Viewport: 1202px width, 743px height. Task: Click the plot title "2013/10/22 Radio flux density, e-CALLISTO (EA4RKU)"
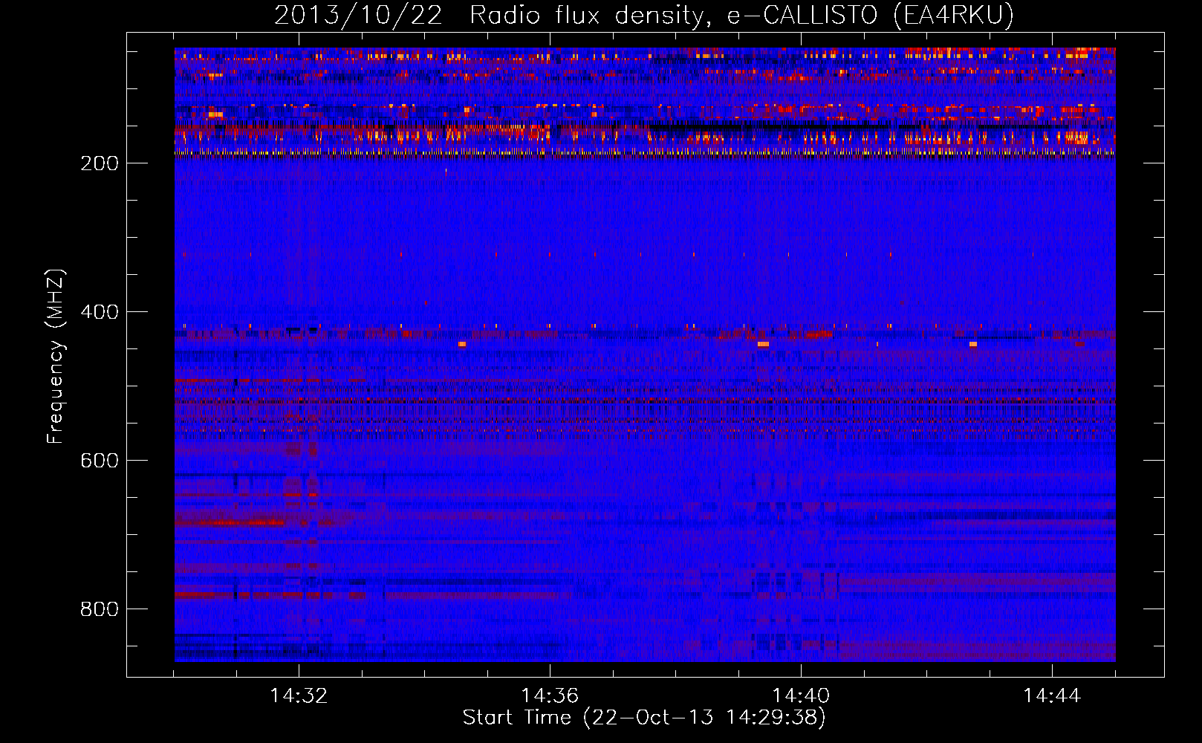(644, 15)
